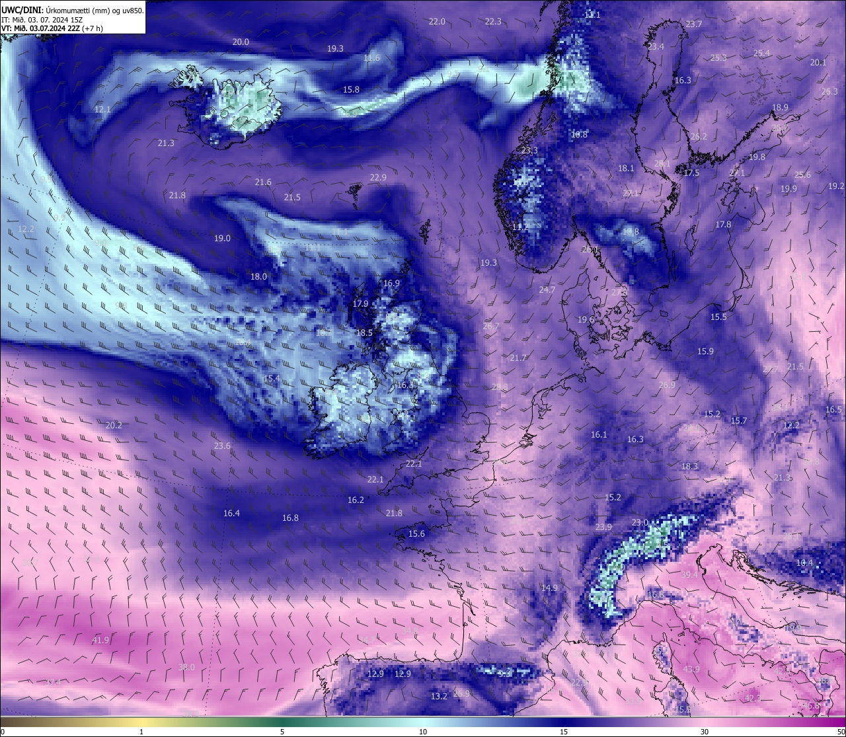This screenshot has height=737, width=846.
Task: Click the value 14.9 over southern France
Action: [549, 588]
